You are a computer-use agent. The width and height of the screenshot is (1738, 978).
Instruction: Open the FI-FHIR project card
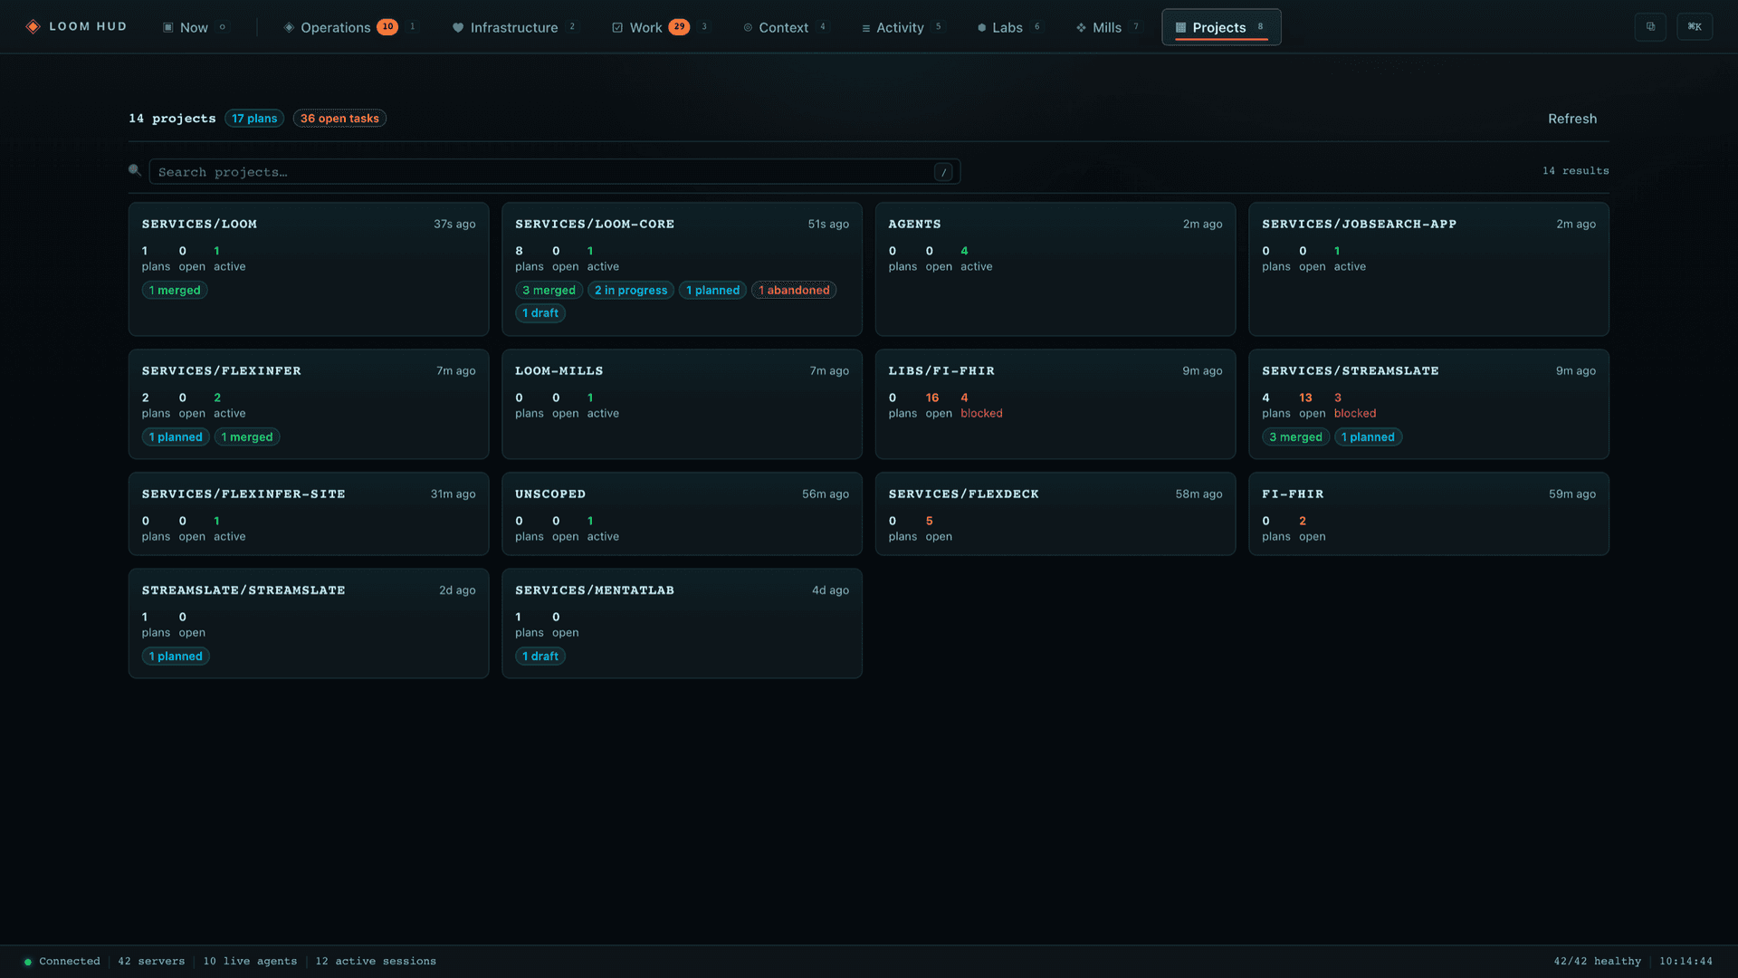coord(1428,513)
